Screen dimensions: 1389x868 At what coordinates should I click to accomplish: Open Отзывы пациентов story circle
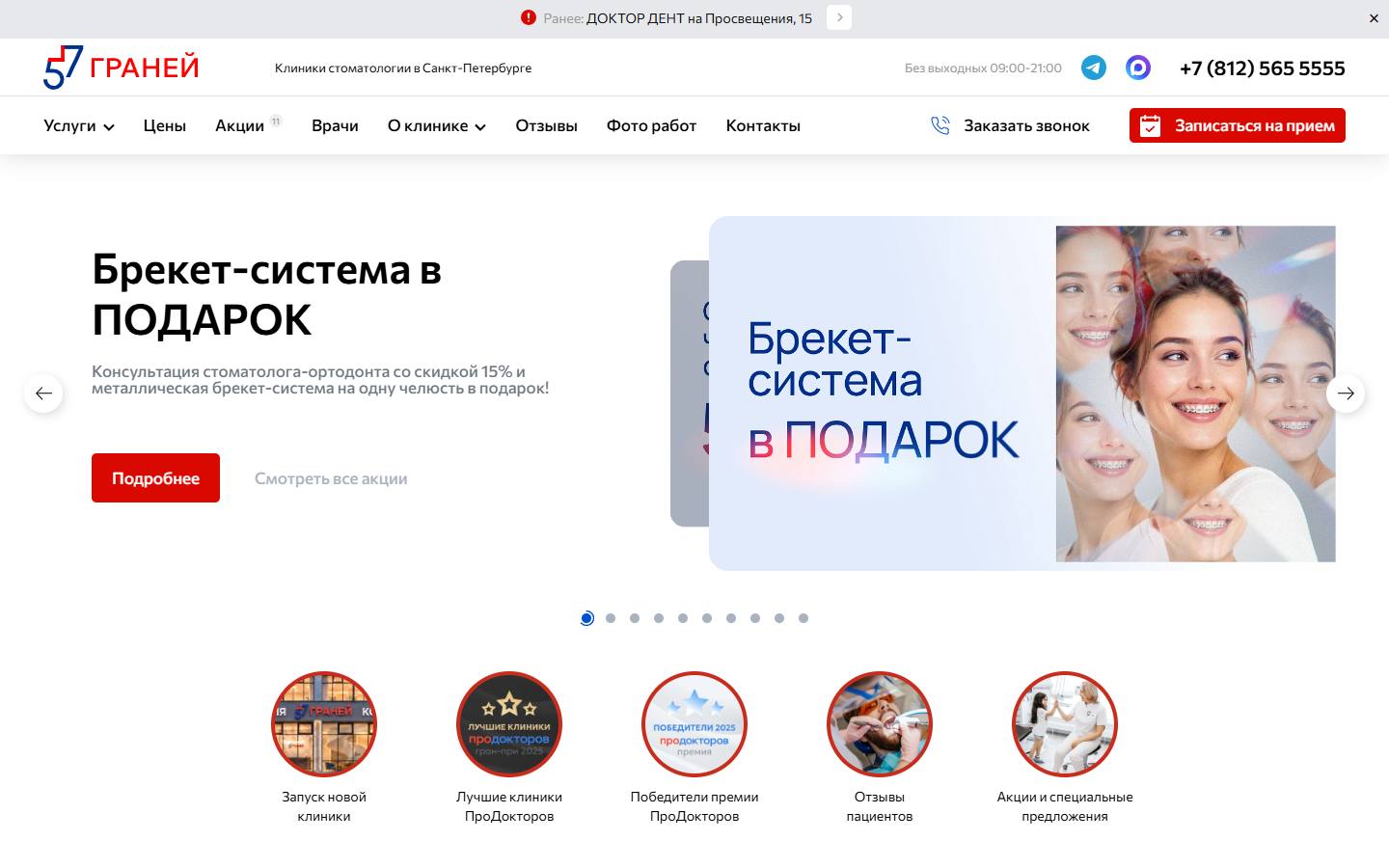coord(880,724)
